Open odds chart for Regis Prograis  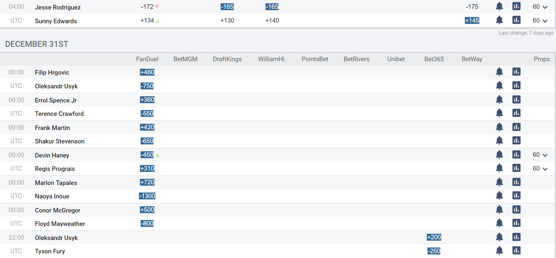coord(516,168)
